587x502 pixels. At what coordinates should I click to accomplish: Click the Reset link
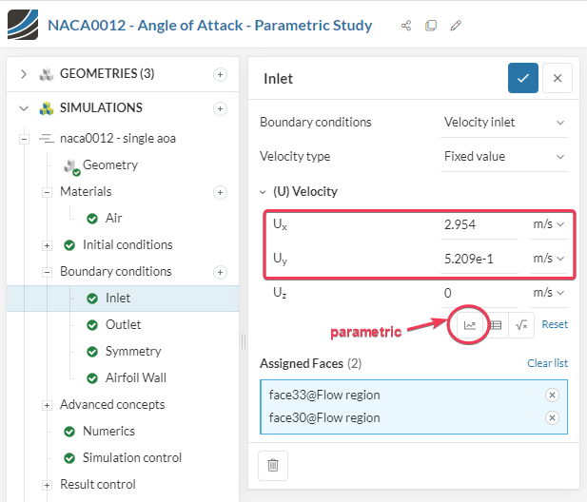(x=555, y=325)
